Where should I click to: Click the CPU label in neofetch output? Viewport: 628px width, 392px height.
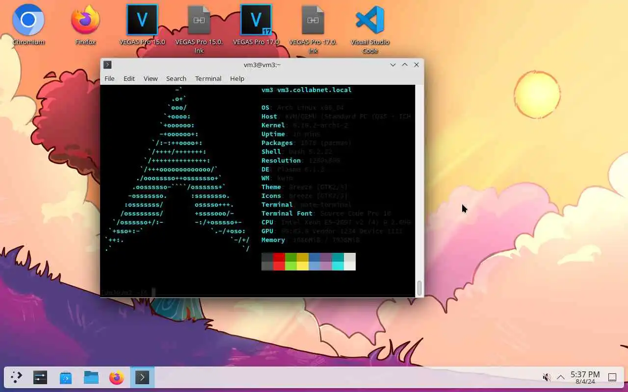point(267,222)
